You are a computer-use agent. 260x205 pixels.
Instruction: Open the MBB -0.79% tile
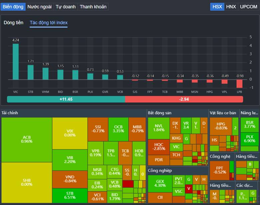[x=137, y=129]
